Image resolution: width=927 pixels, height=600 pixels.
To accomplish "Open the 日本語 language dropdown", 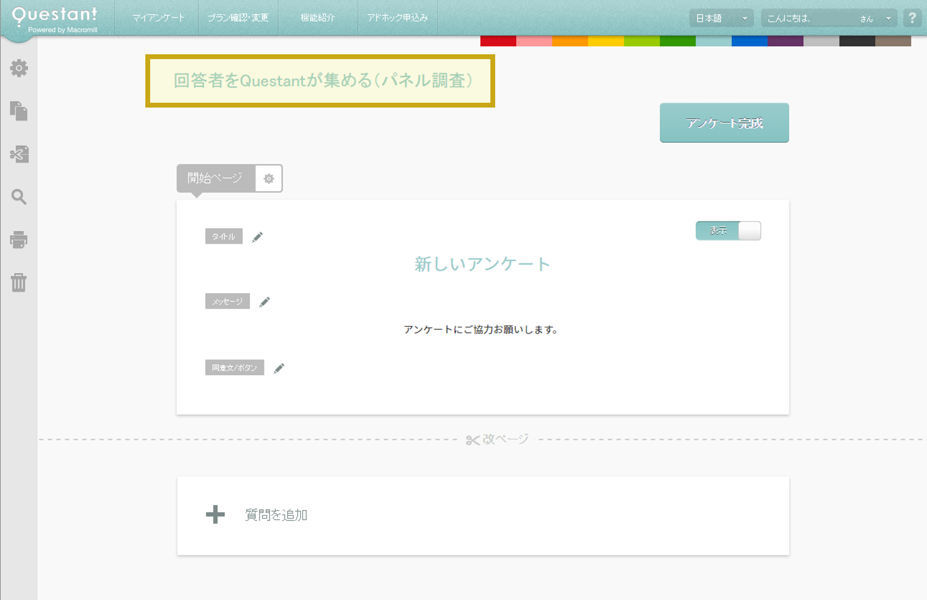I will coord(721,18).
